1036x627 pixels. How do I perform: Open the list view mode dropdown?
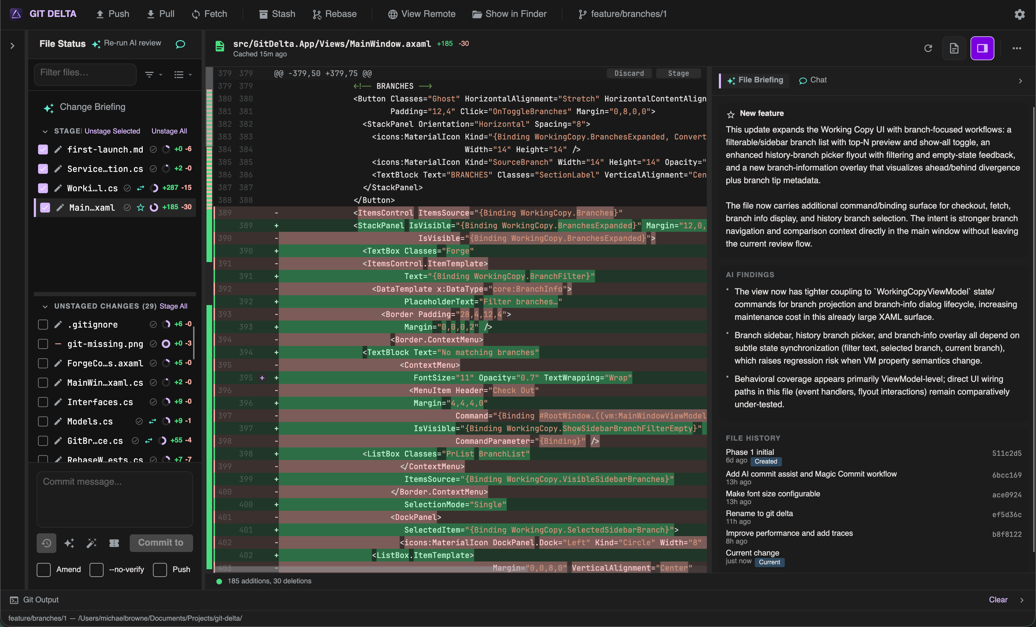pyautogui.click(x=183, y=75)
